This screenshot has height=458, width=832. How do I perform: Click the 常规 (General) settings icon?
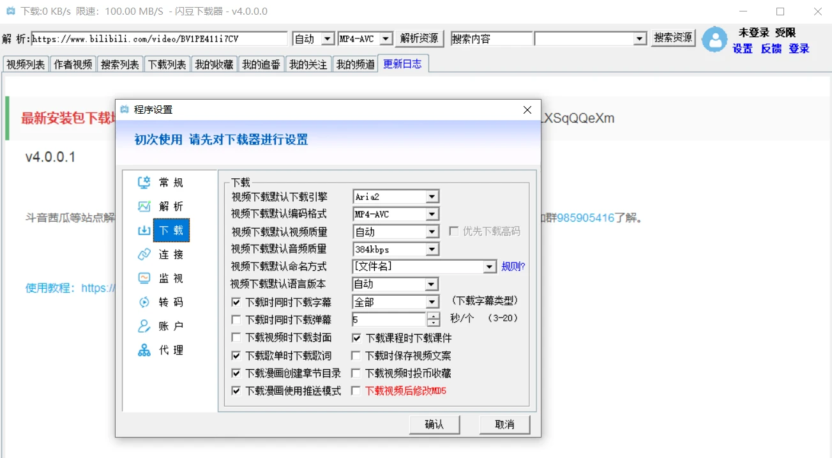(144, 183)
